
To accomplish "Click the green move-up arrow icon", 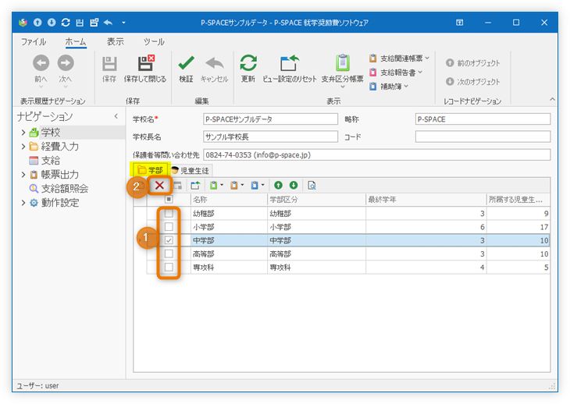I will (x=278, y=186).
